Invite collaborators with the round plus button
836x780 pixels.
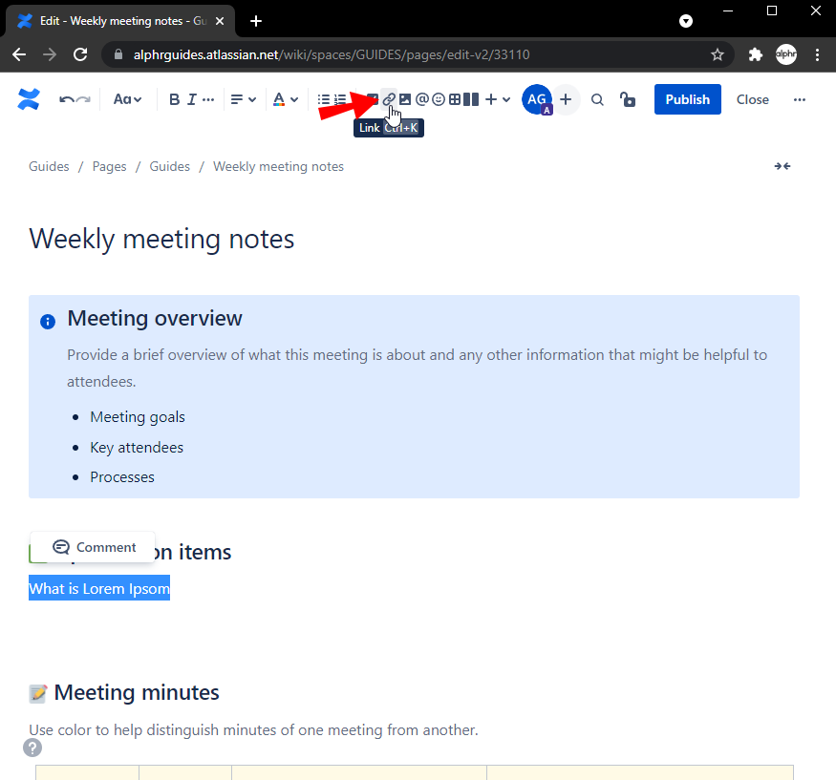[566, 99]
